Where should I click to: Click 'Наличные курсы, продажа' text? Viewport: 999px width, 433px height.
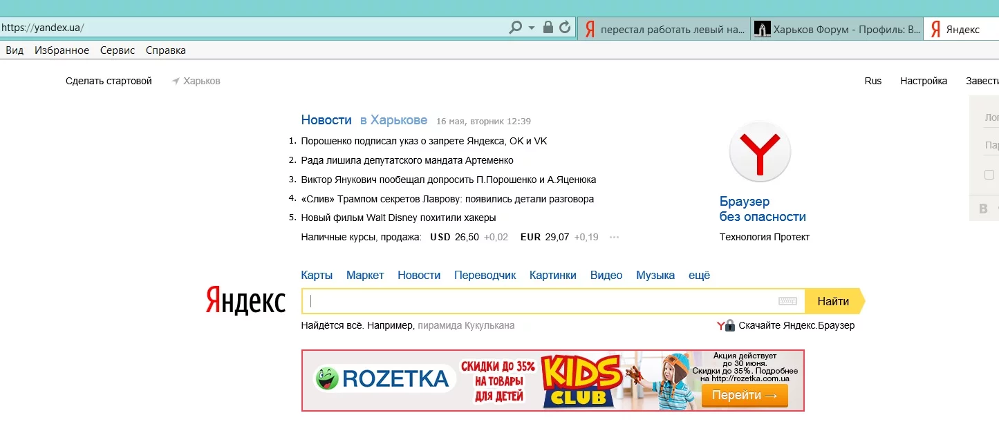coord(361,237)
